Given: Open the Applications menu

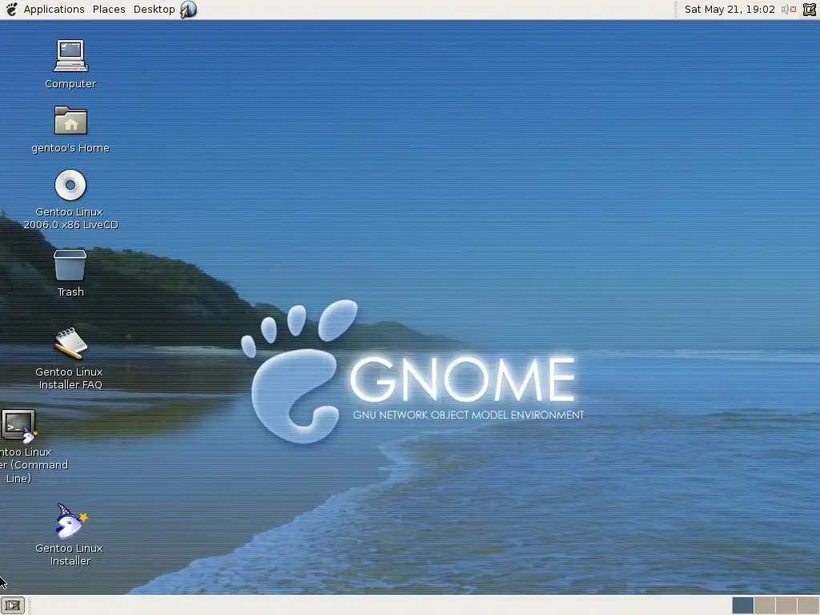Looking at the screenshot, I should (x=54, y=10).
